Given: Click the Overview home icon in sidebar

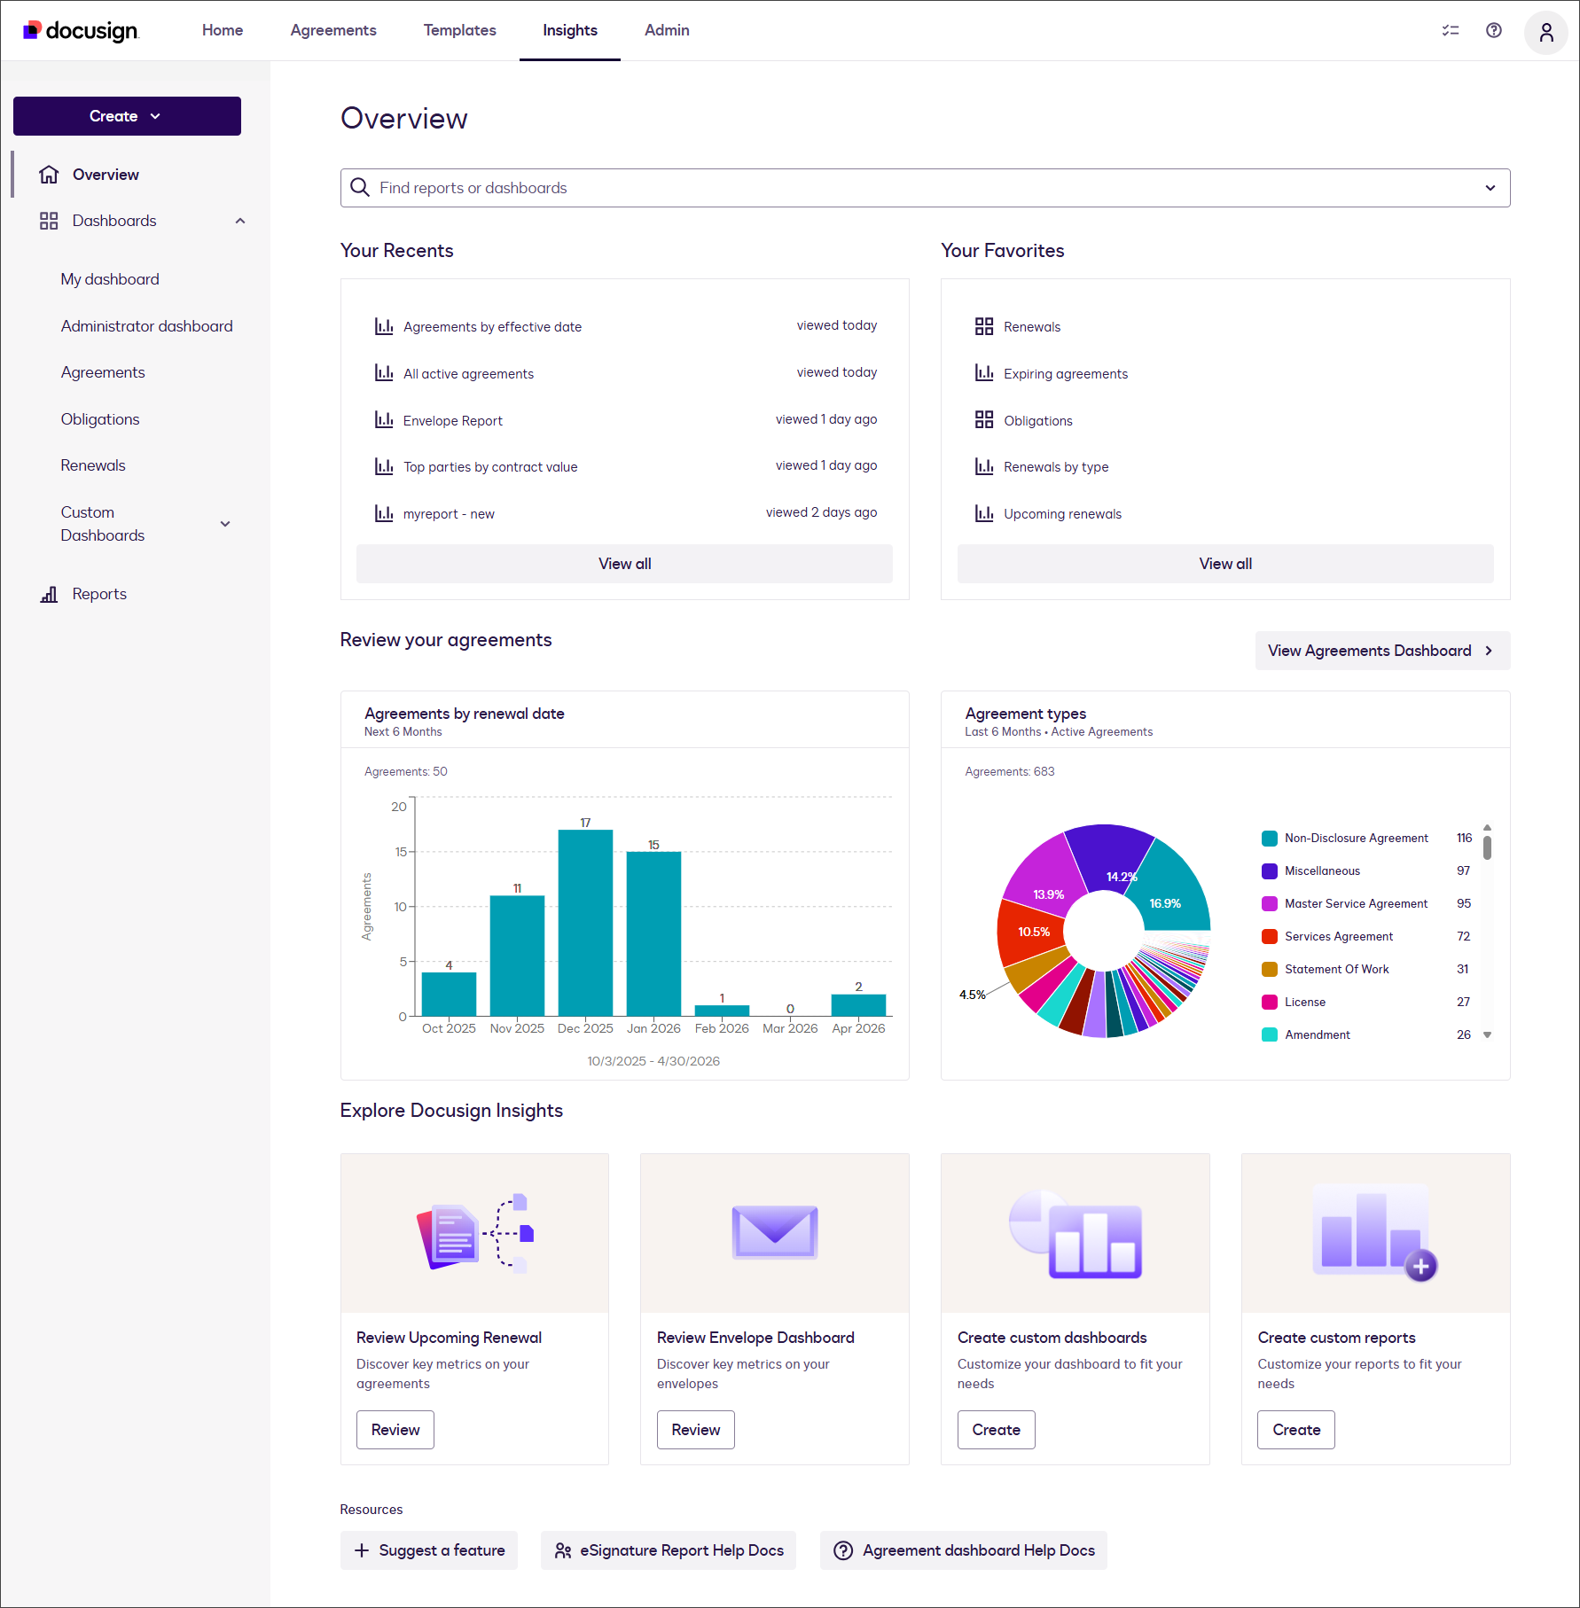Looking at the screenshot, I should click(49, 175).
